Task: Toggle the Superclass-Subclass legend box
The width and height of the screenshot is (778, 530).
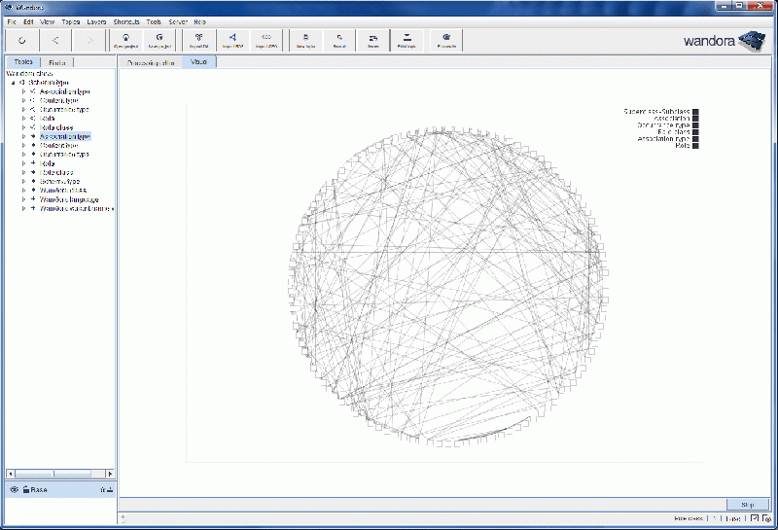Action: point(695,111)
